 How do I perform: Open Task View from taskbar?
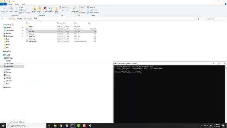(49, 126)
